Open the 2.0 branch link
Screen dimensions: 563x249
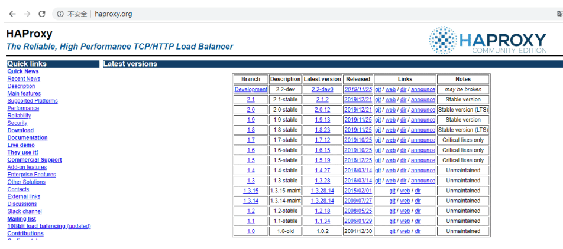coord(251,110)
